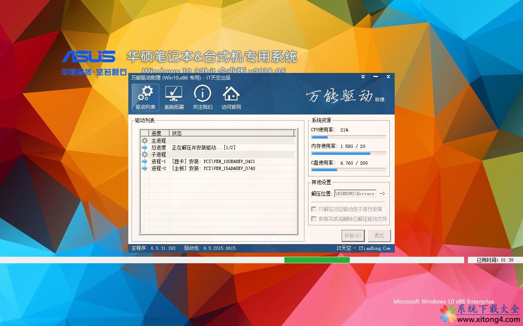Viewport: 523px width, 326px height.
Task: Click the C盘使用率 progress bar
Action: (349, 170)
